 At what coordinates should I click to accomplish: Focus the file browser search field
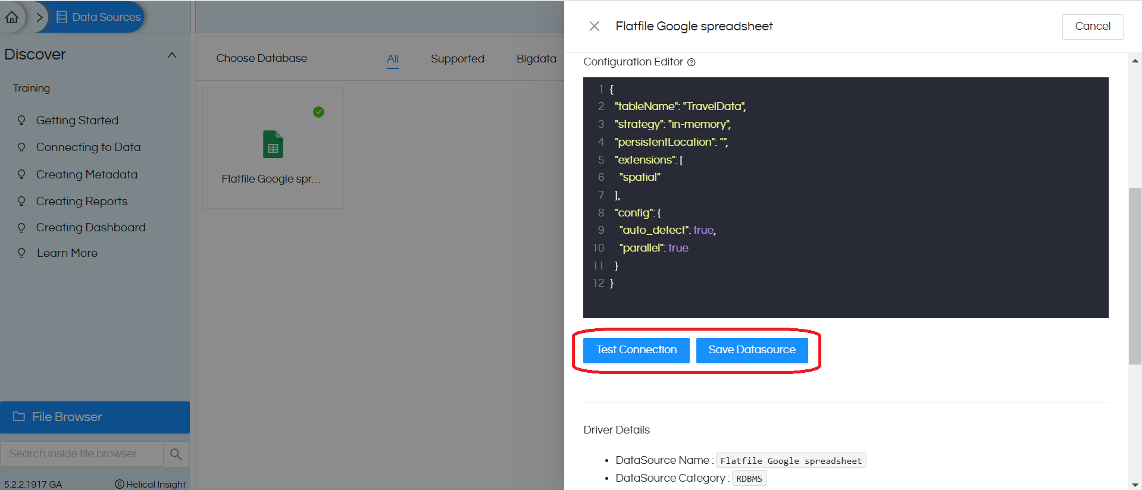click(x=82, y=454)
